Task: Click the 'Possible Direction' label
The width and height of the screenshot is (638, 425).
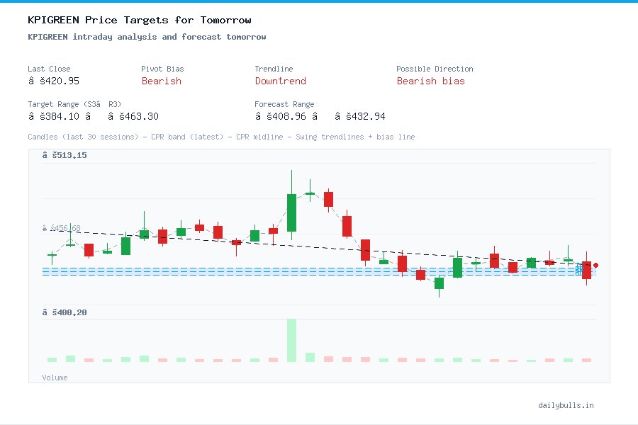Action: [435, 69]
